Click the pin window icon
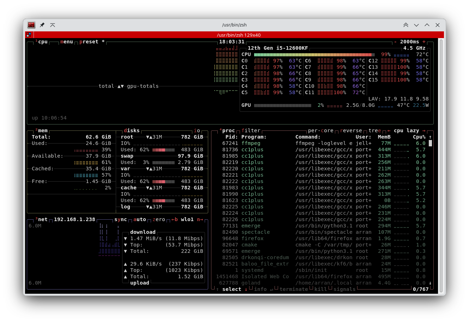The width and height of the screenshot is (469, 323). click(x=42, y=25)
